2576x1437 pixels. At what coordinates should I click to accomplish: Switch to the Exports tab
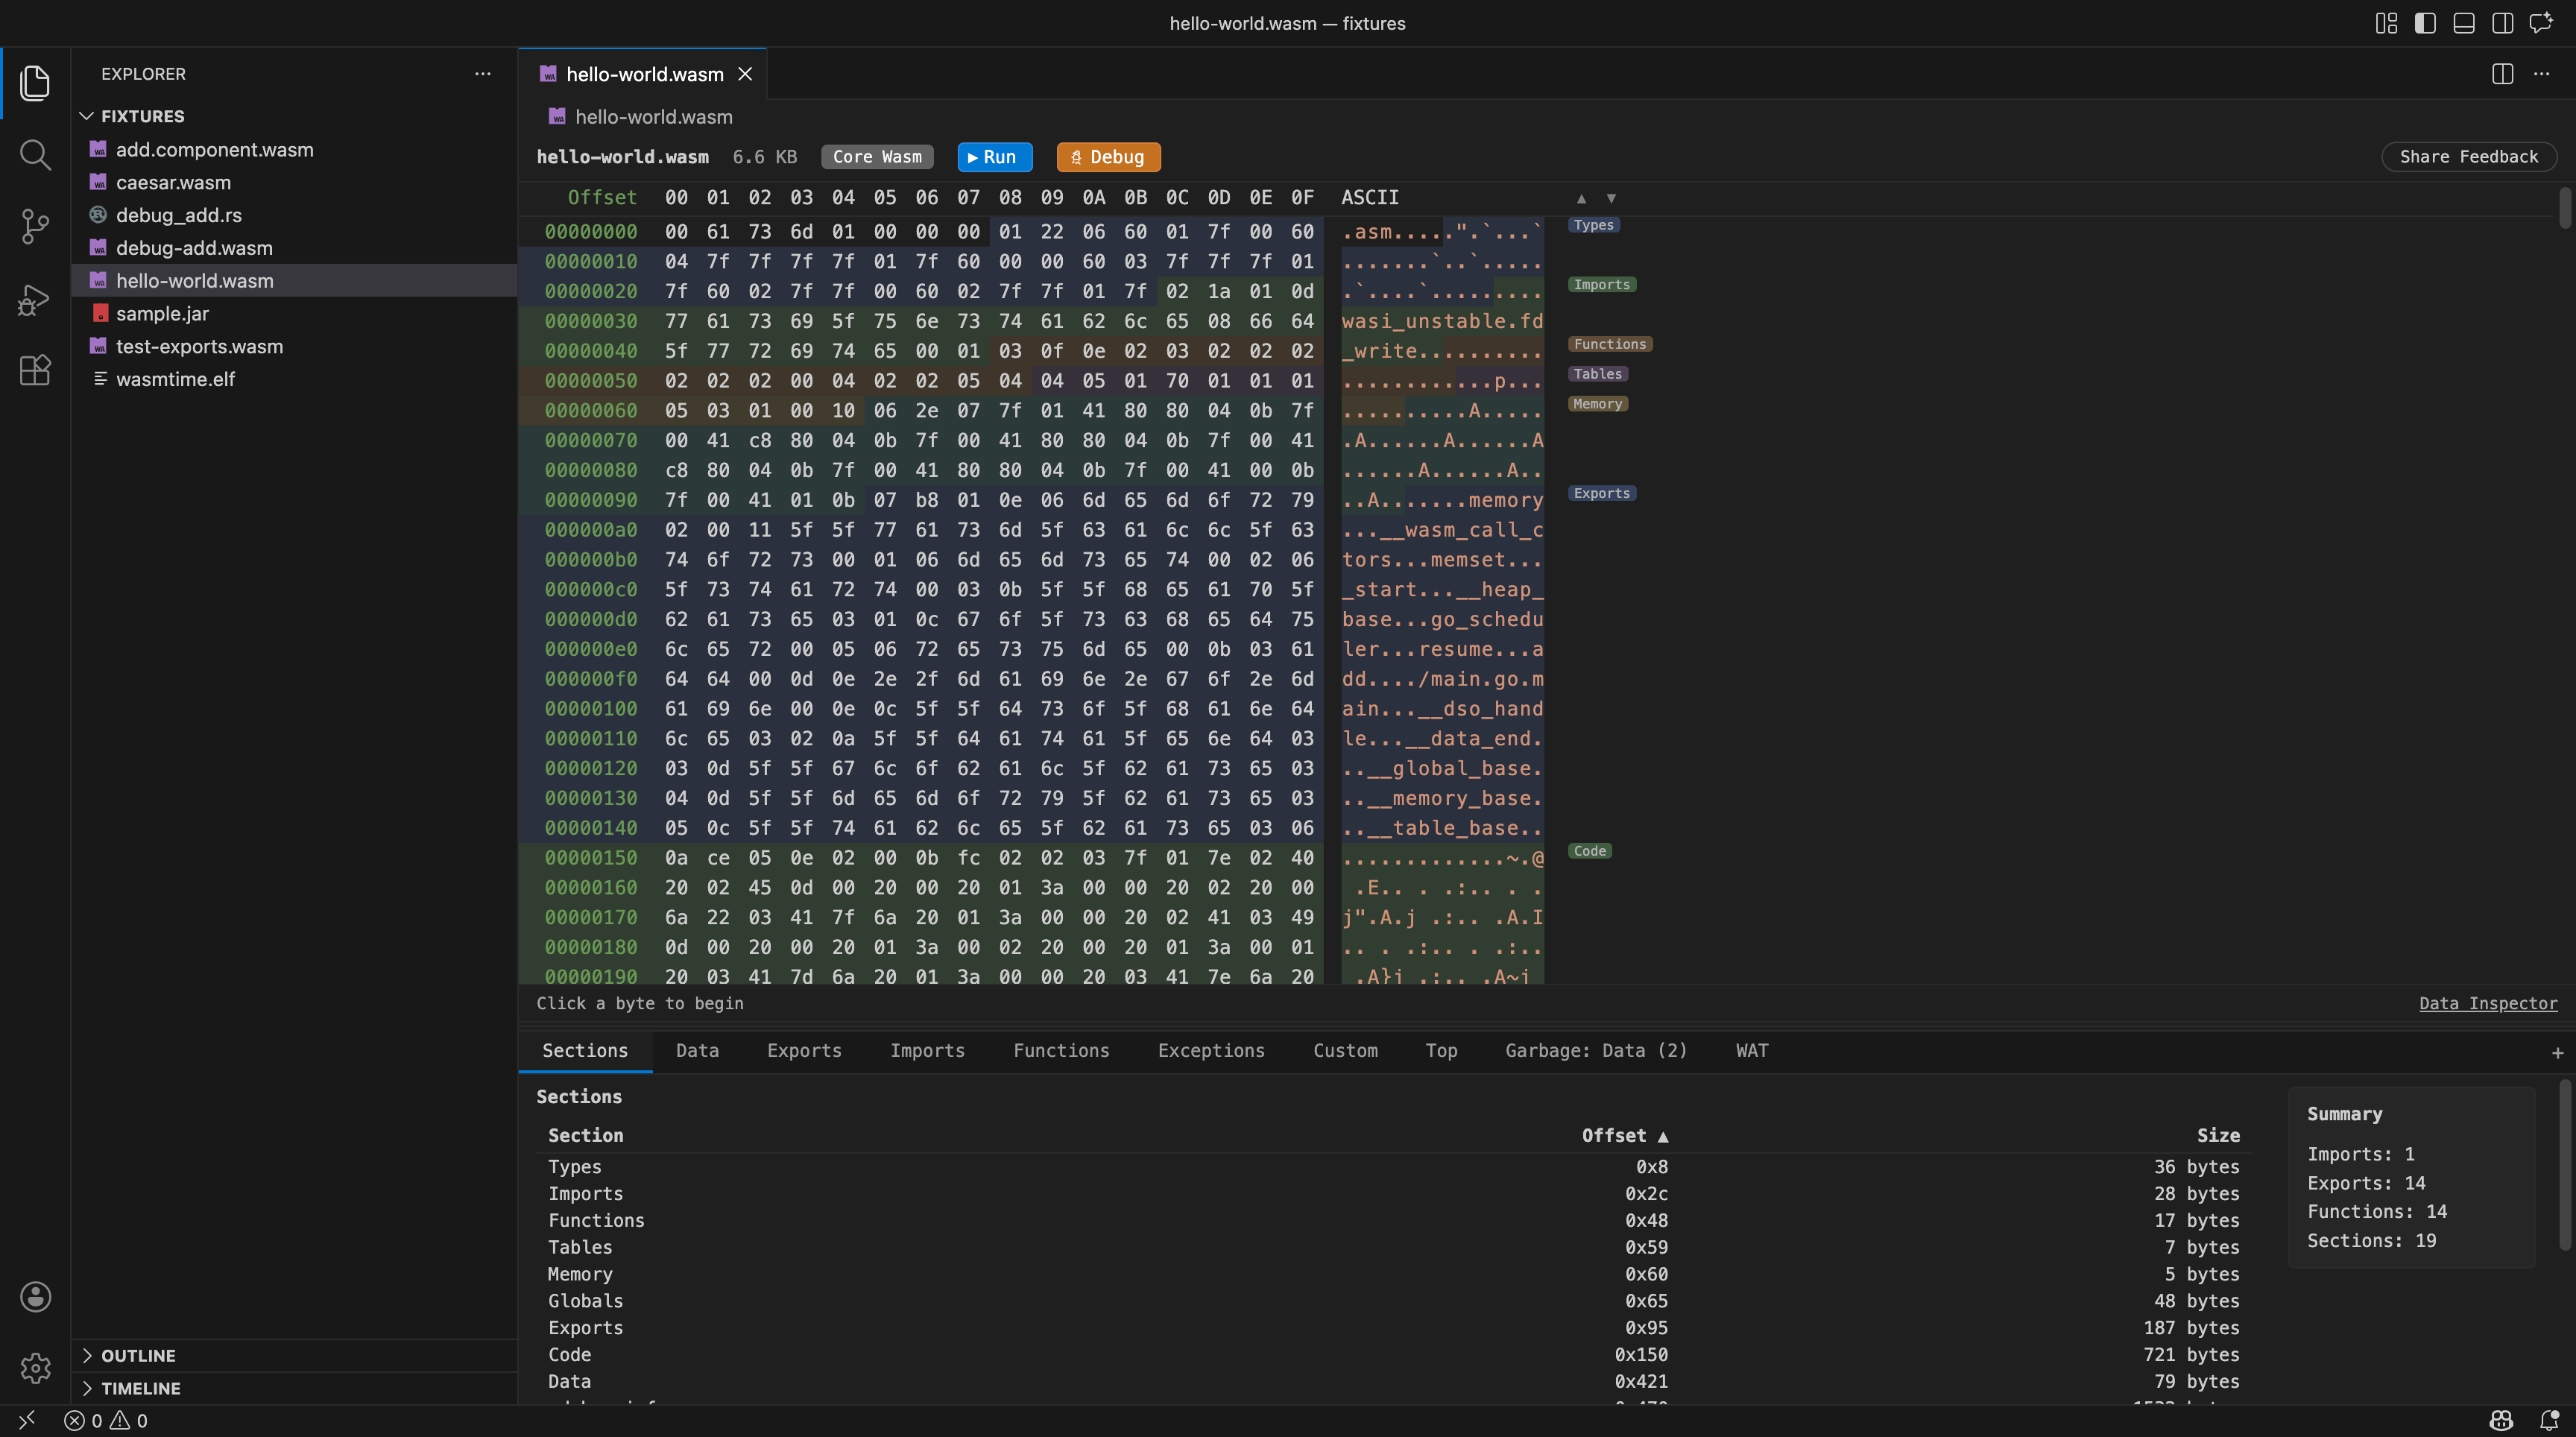[804, 1051]
